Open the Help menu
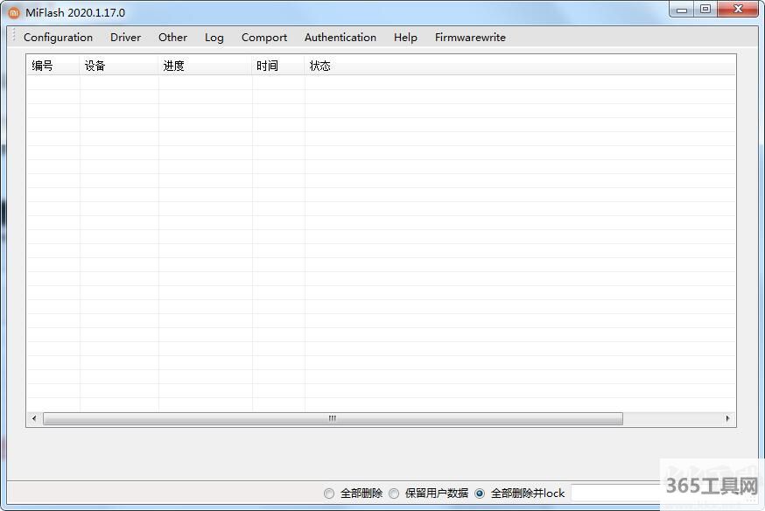The width and height of the screenshot is (765, 511). point(405,38)
